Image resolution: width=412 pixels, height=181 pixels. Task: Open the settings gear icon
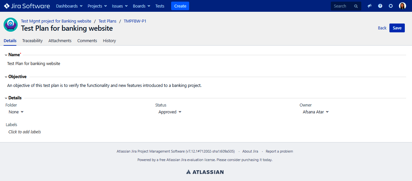(x=391, y=6)
